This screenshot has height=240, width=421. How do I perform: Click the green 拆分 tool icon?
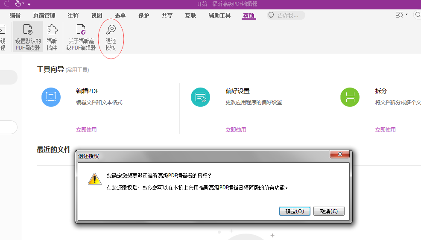350,97
